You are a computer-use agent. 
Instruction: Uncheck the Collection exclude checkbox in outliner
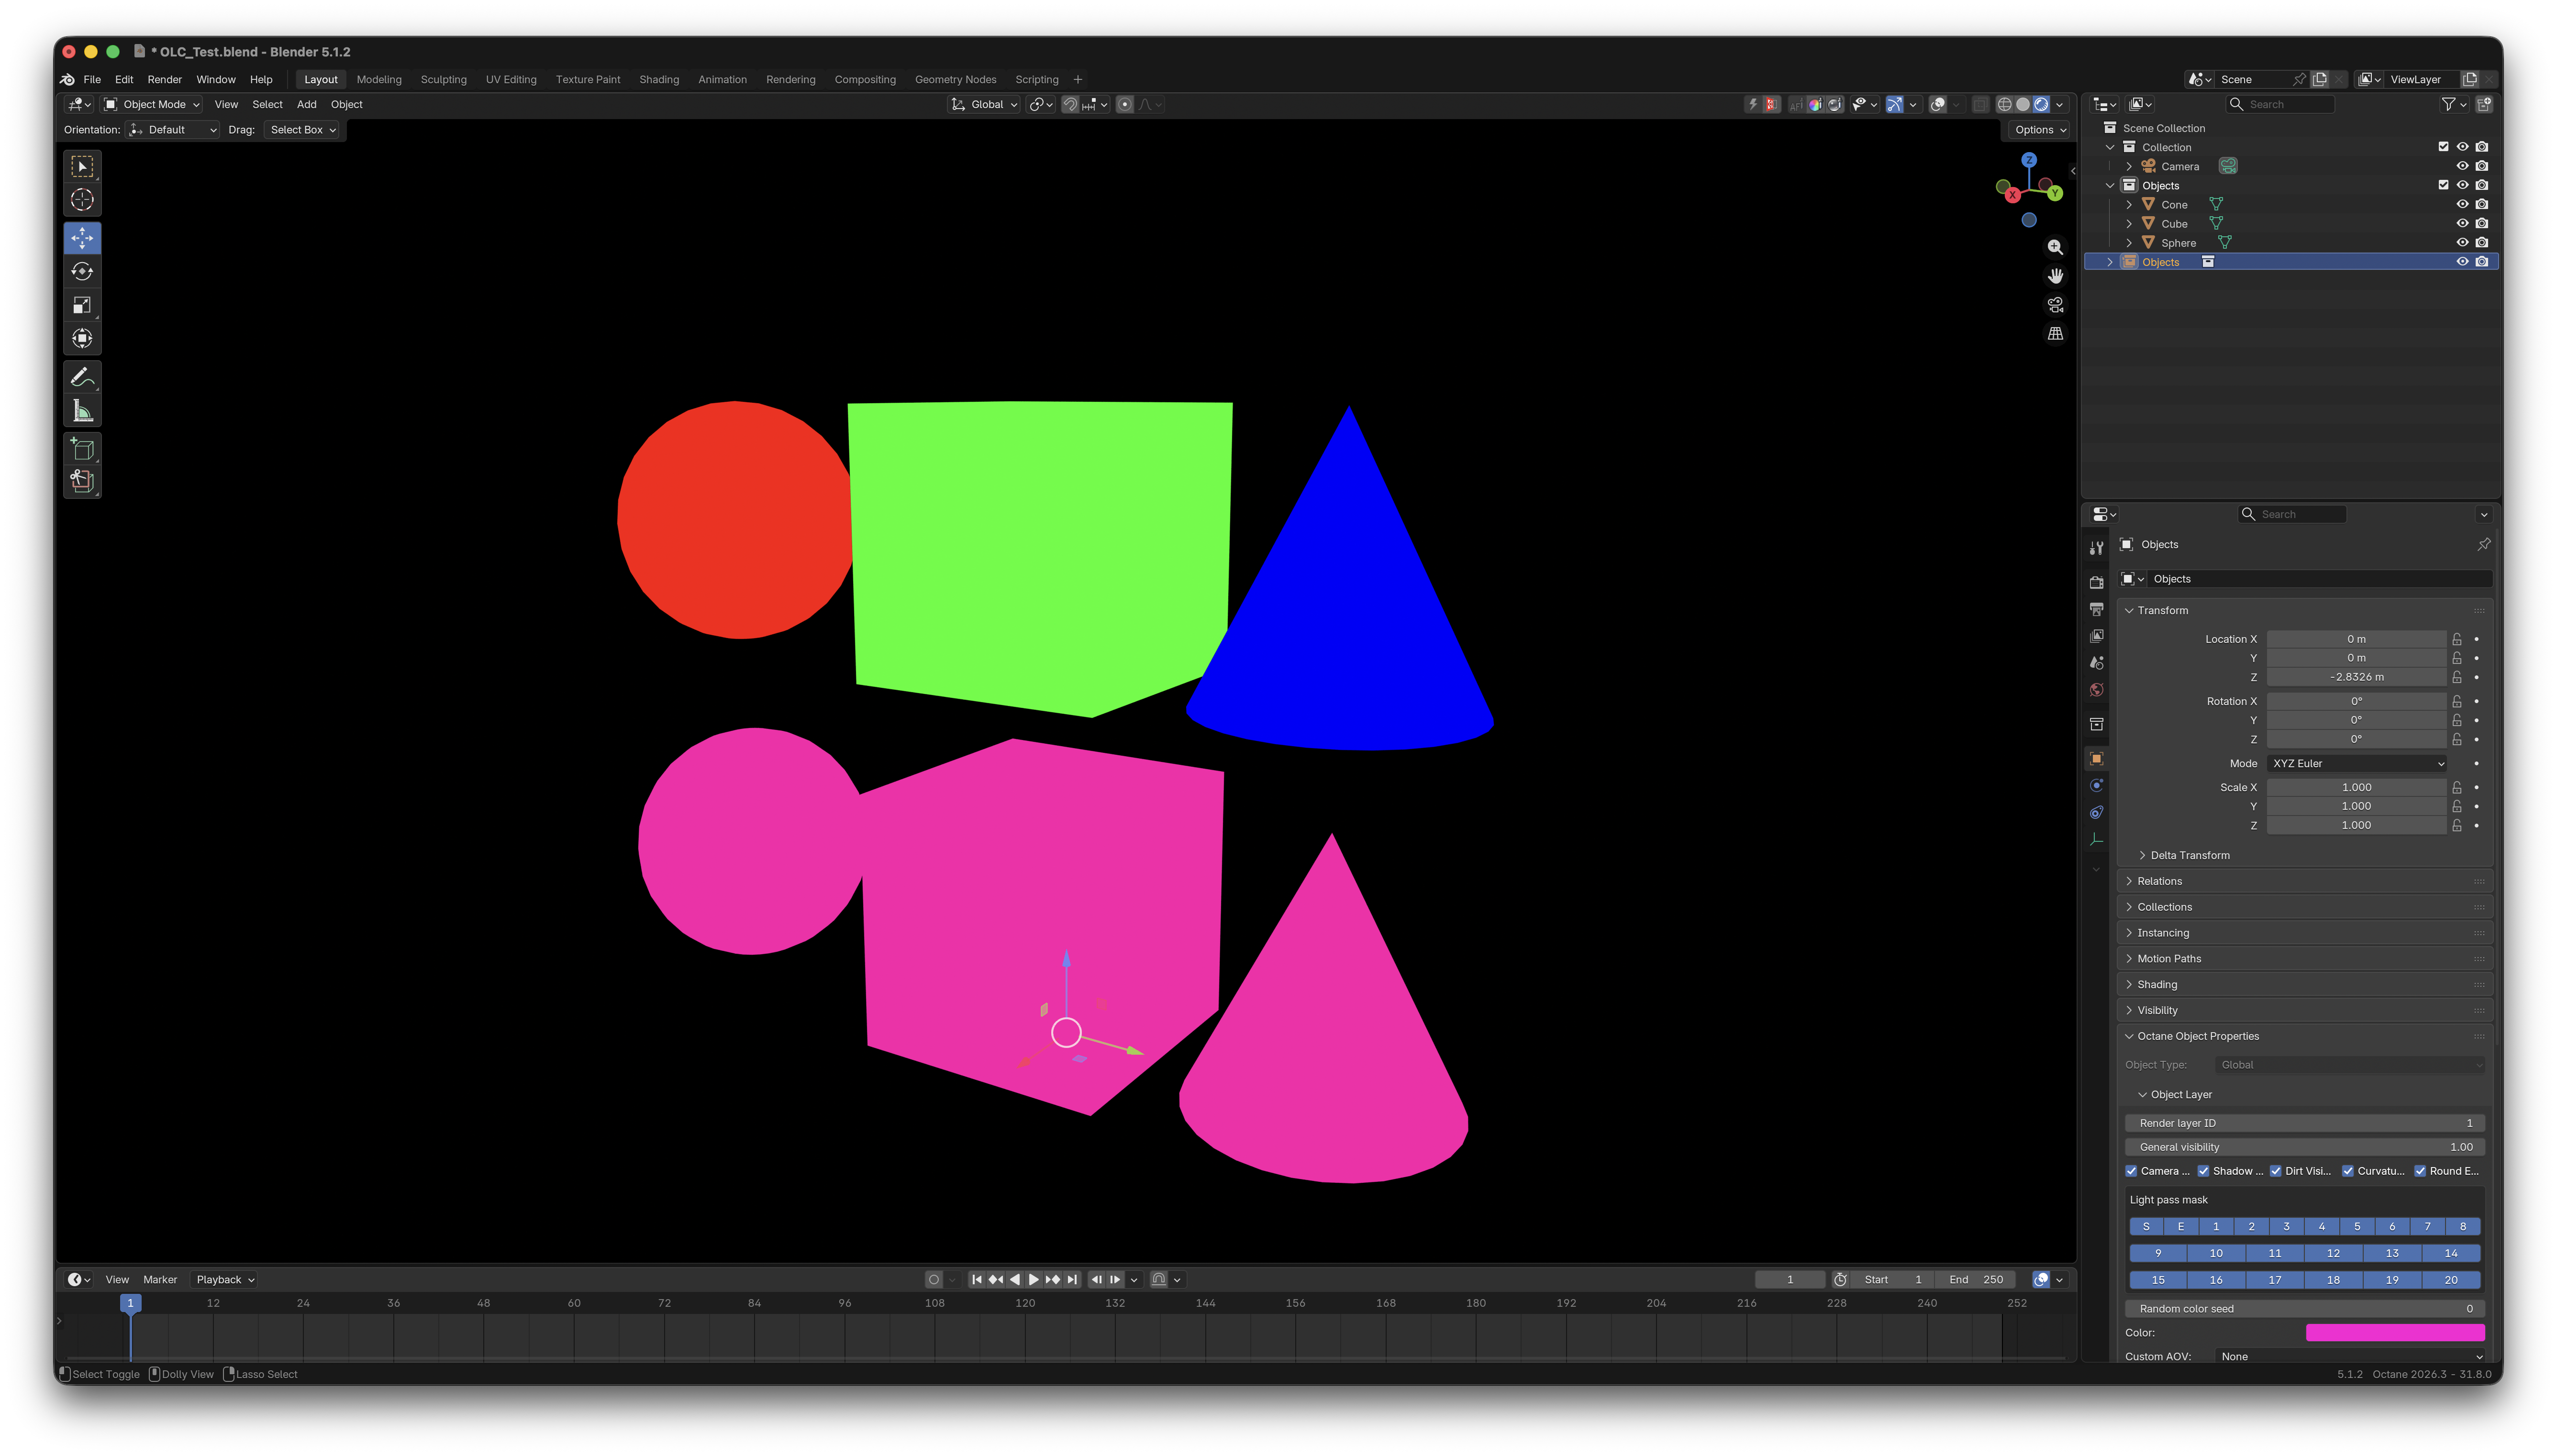click(2443, 147)
